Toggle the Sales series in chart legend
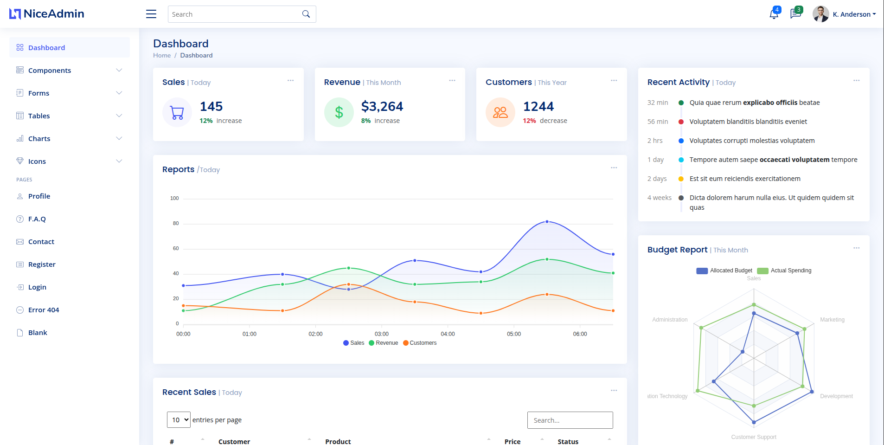This screenshot has height=445, width=884. pyautogui.click(x=353, y=343)
